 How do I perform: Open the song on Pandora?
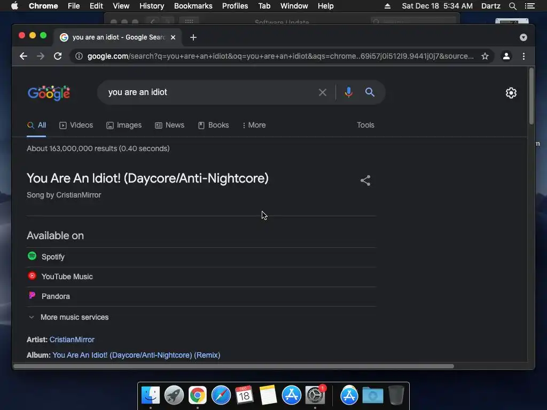pyautogui.click(x=201, y=296)
